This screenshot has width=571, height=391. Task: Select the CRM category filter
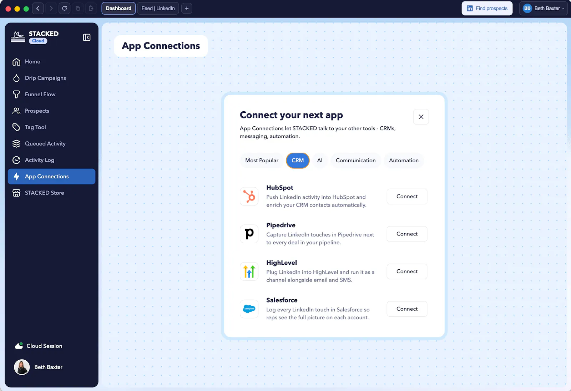[x=298, y=161]
